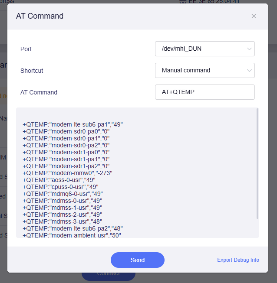
Task: Click the output area scrollbar
Action: tap(257, 165)
